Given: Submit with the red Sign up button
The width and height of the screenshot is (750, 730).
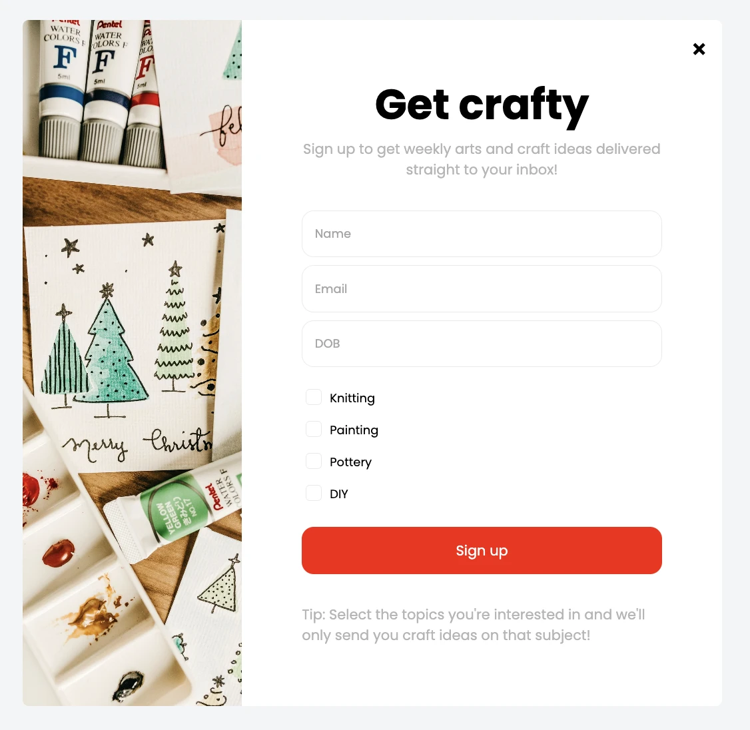Looking at the screenshot, I should [x=482, y=551].
